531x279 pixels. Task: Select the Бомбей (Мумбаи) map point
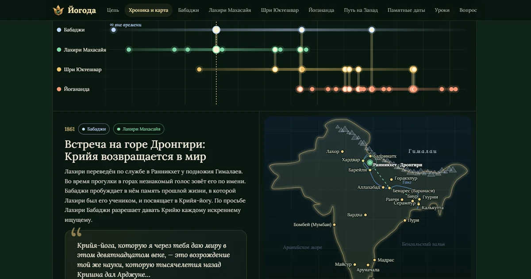(x=334, y=225)
